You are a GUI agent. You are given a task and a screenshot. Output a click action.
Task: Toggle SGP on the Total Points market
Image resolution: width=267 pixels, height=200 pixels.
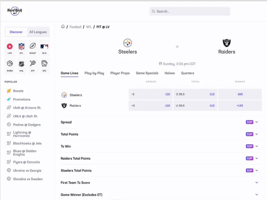tap(249, 134)
